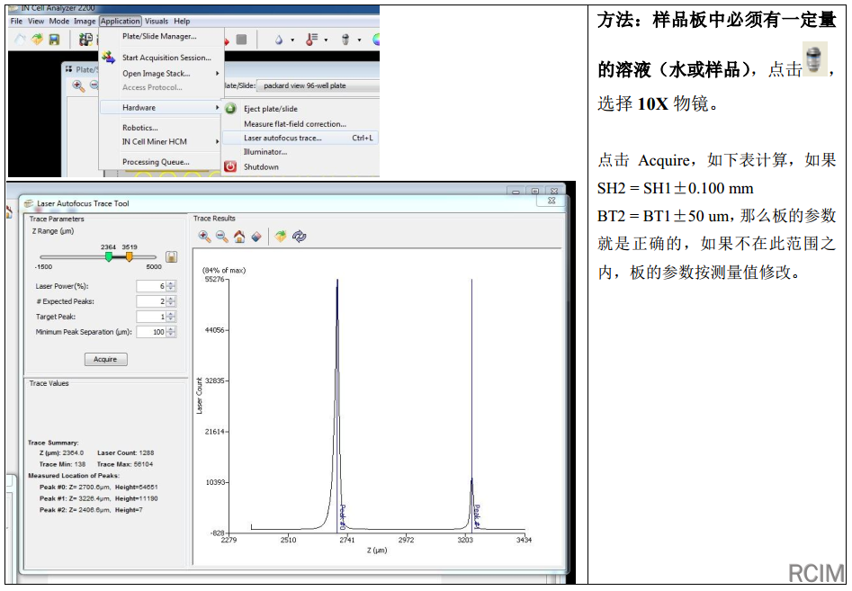Decrease the Expected Peaks spinner value

(171, 304)
